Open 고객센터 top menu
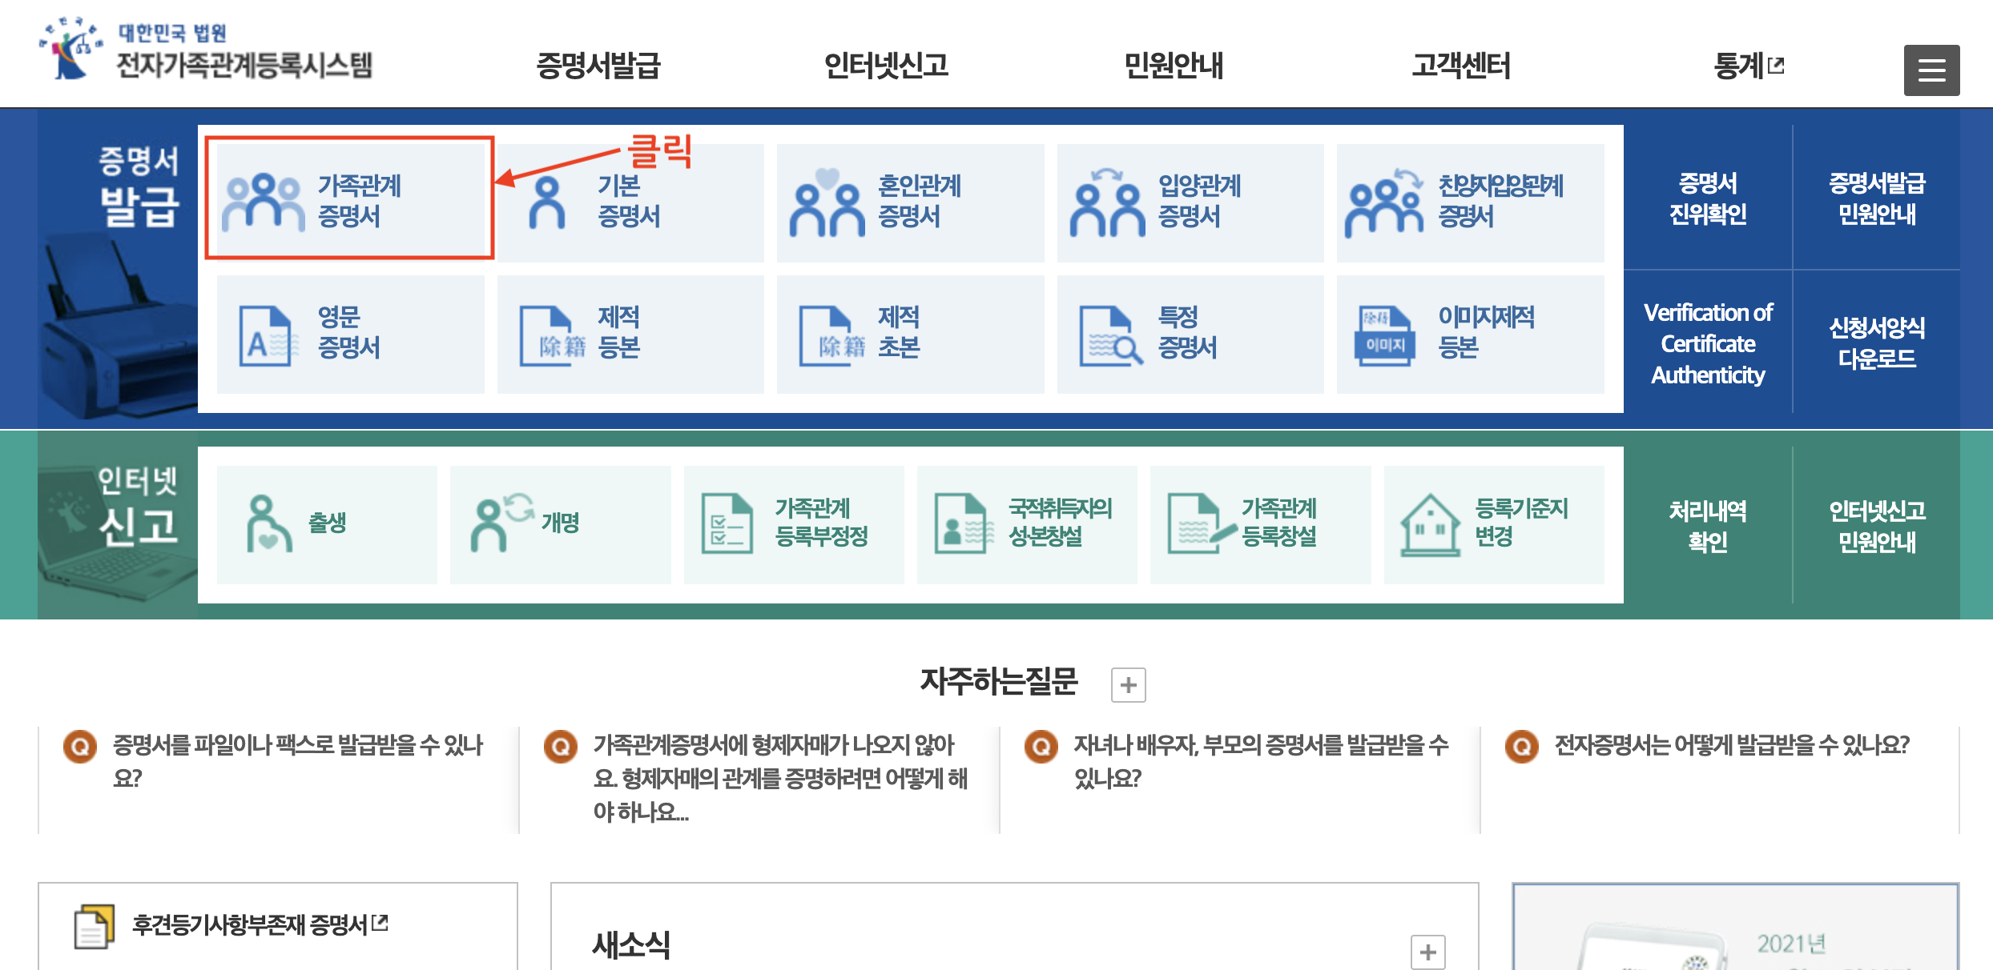Screen dimensions: 1993x970 pos(1461,66)
